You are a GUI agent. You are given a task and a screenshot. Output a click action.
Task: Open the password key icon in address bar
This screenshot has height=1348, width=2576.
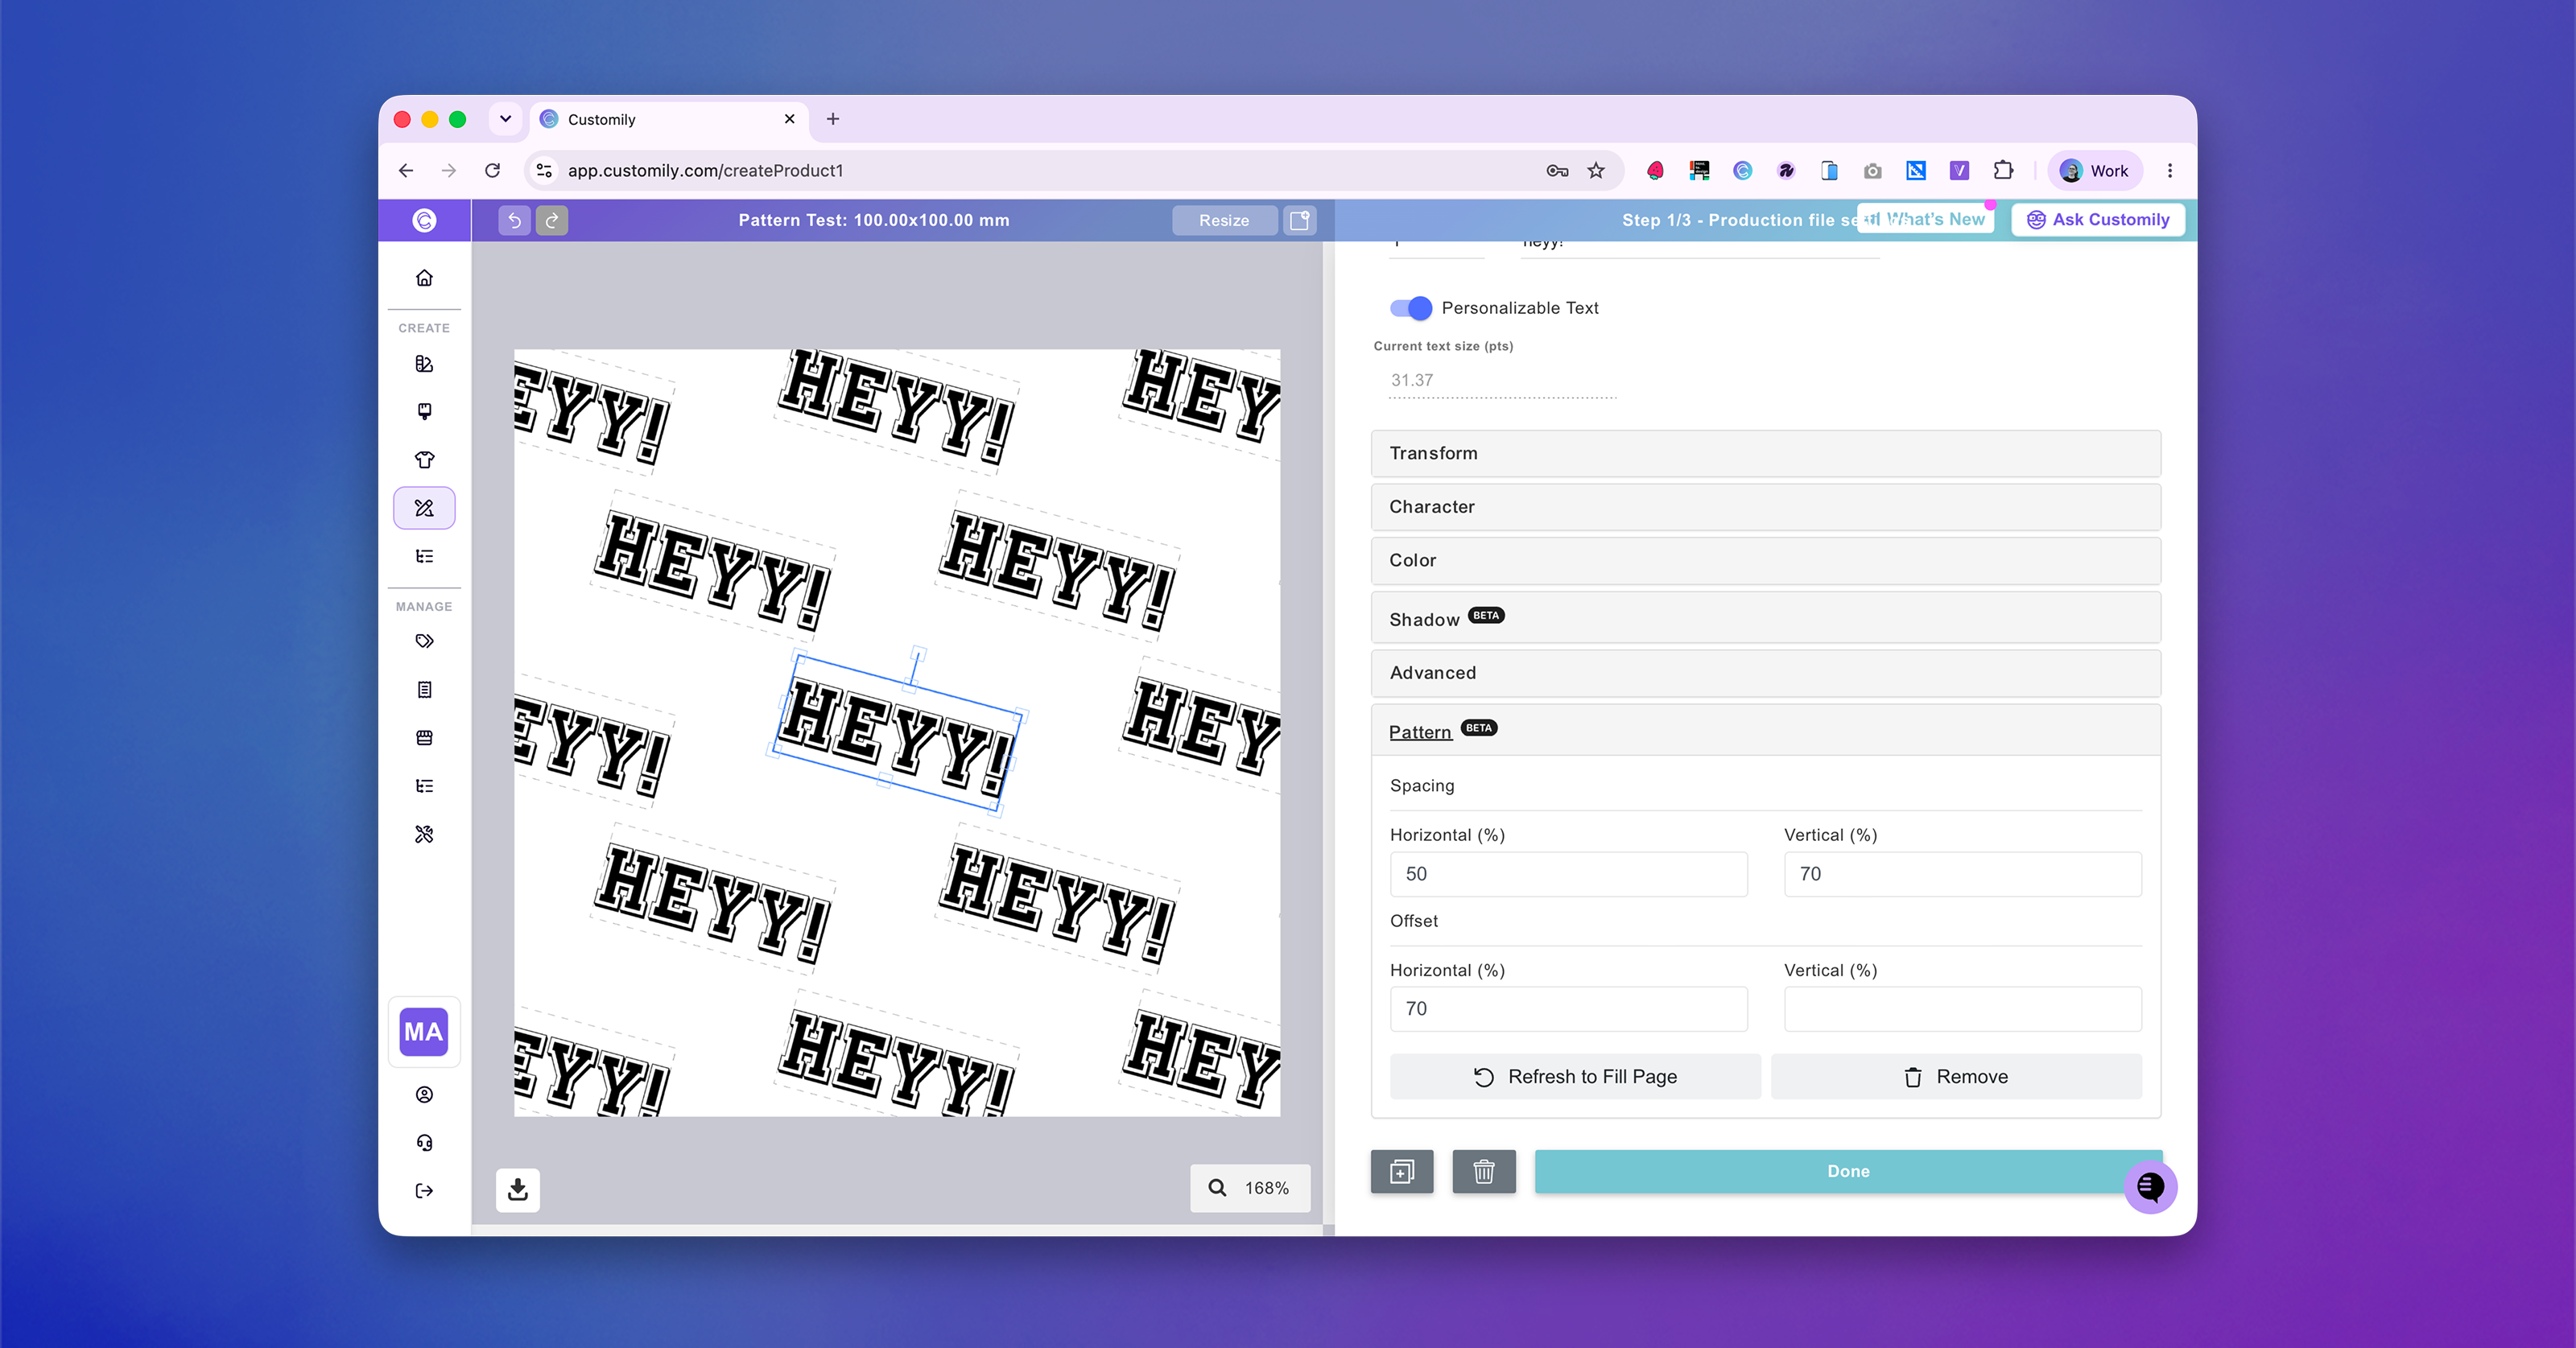pyautogui.click(x=1557, y=171)
